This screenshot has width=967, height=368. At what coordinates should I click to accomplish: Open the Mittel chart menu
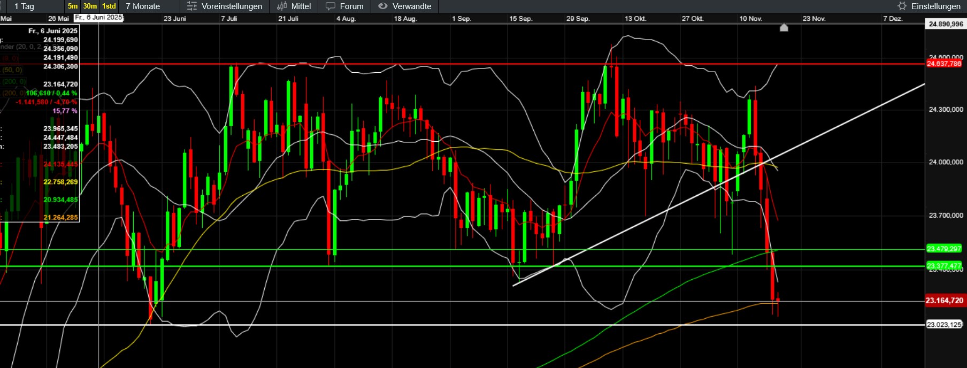[301, 6]
